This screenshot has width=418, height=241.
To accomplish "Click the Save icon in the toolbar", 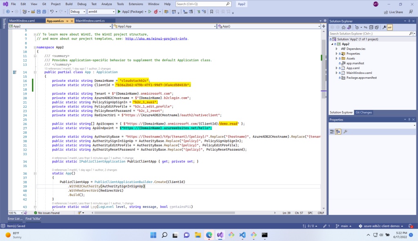I will tap(39, 12).
